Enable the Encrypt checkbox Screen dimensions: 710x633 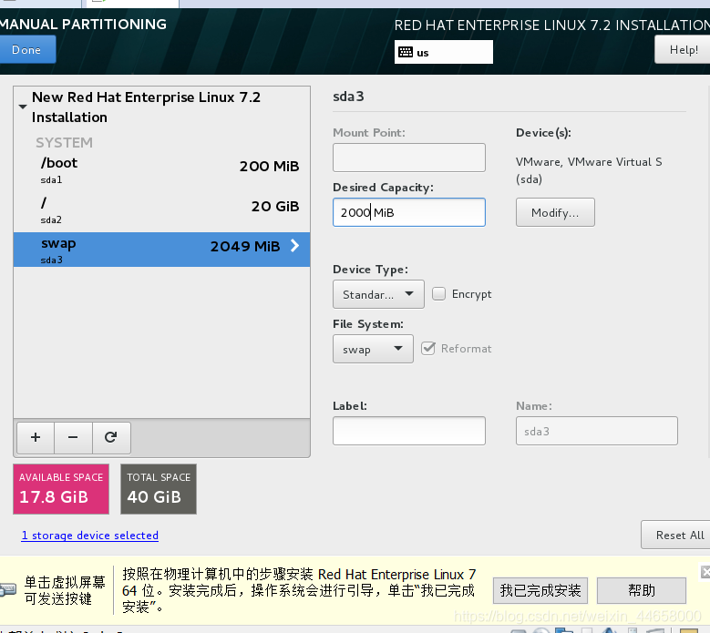(438, 293)
